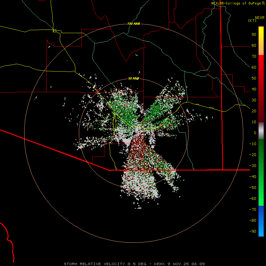The height and width of the screenshot is (266, 266).
Task: Click the -30 value on velocity scale
Action: click(253, 166)
